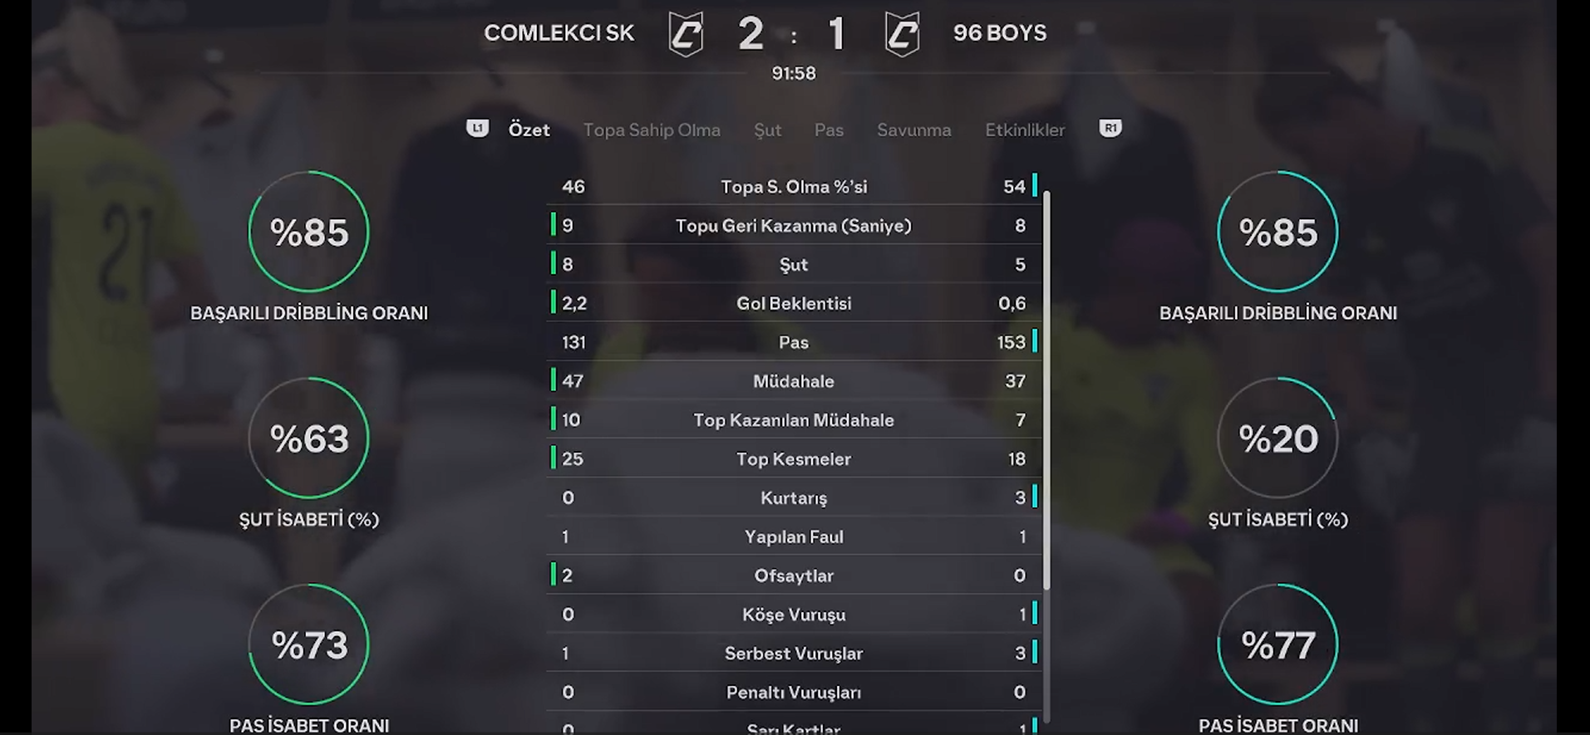Select the Özet tab

click(529, 130)
